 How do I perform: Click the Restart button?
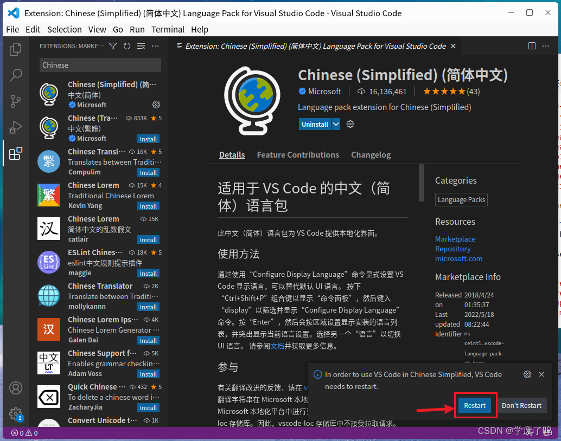475,405
